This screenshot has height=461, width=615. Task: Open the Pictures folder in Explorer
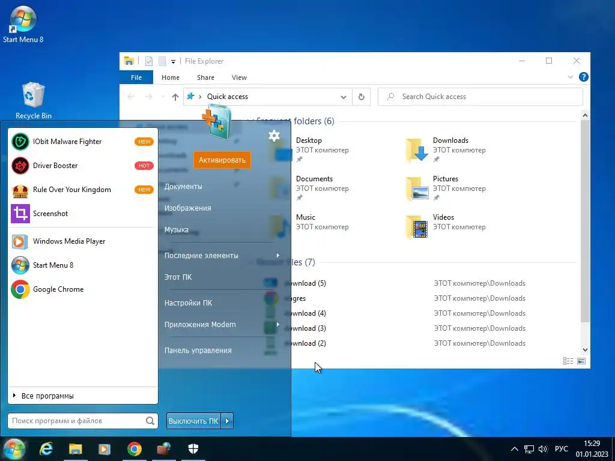(x=446, y=188)
